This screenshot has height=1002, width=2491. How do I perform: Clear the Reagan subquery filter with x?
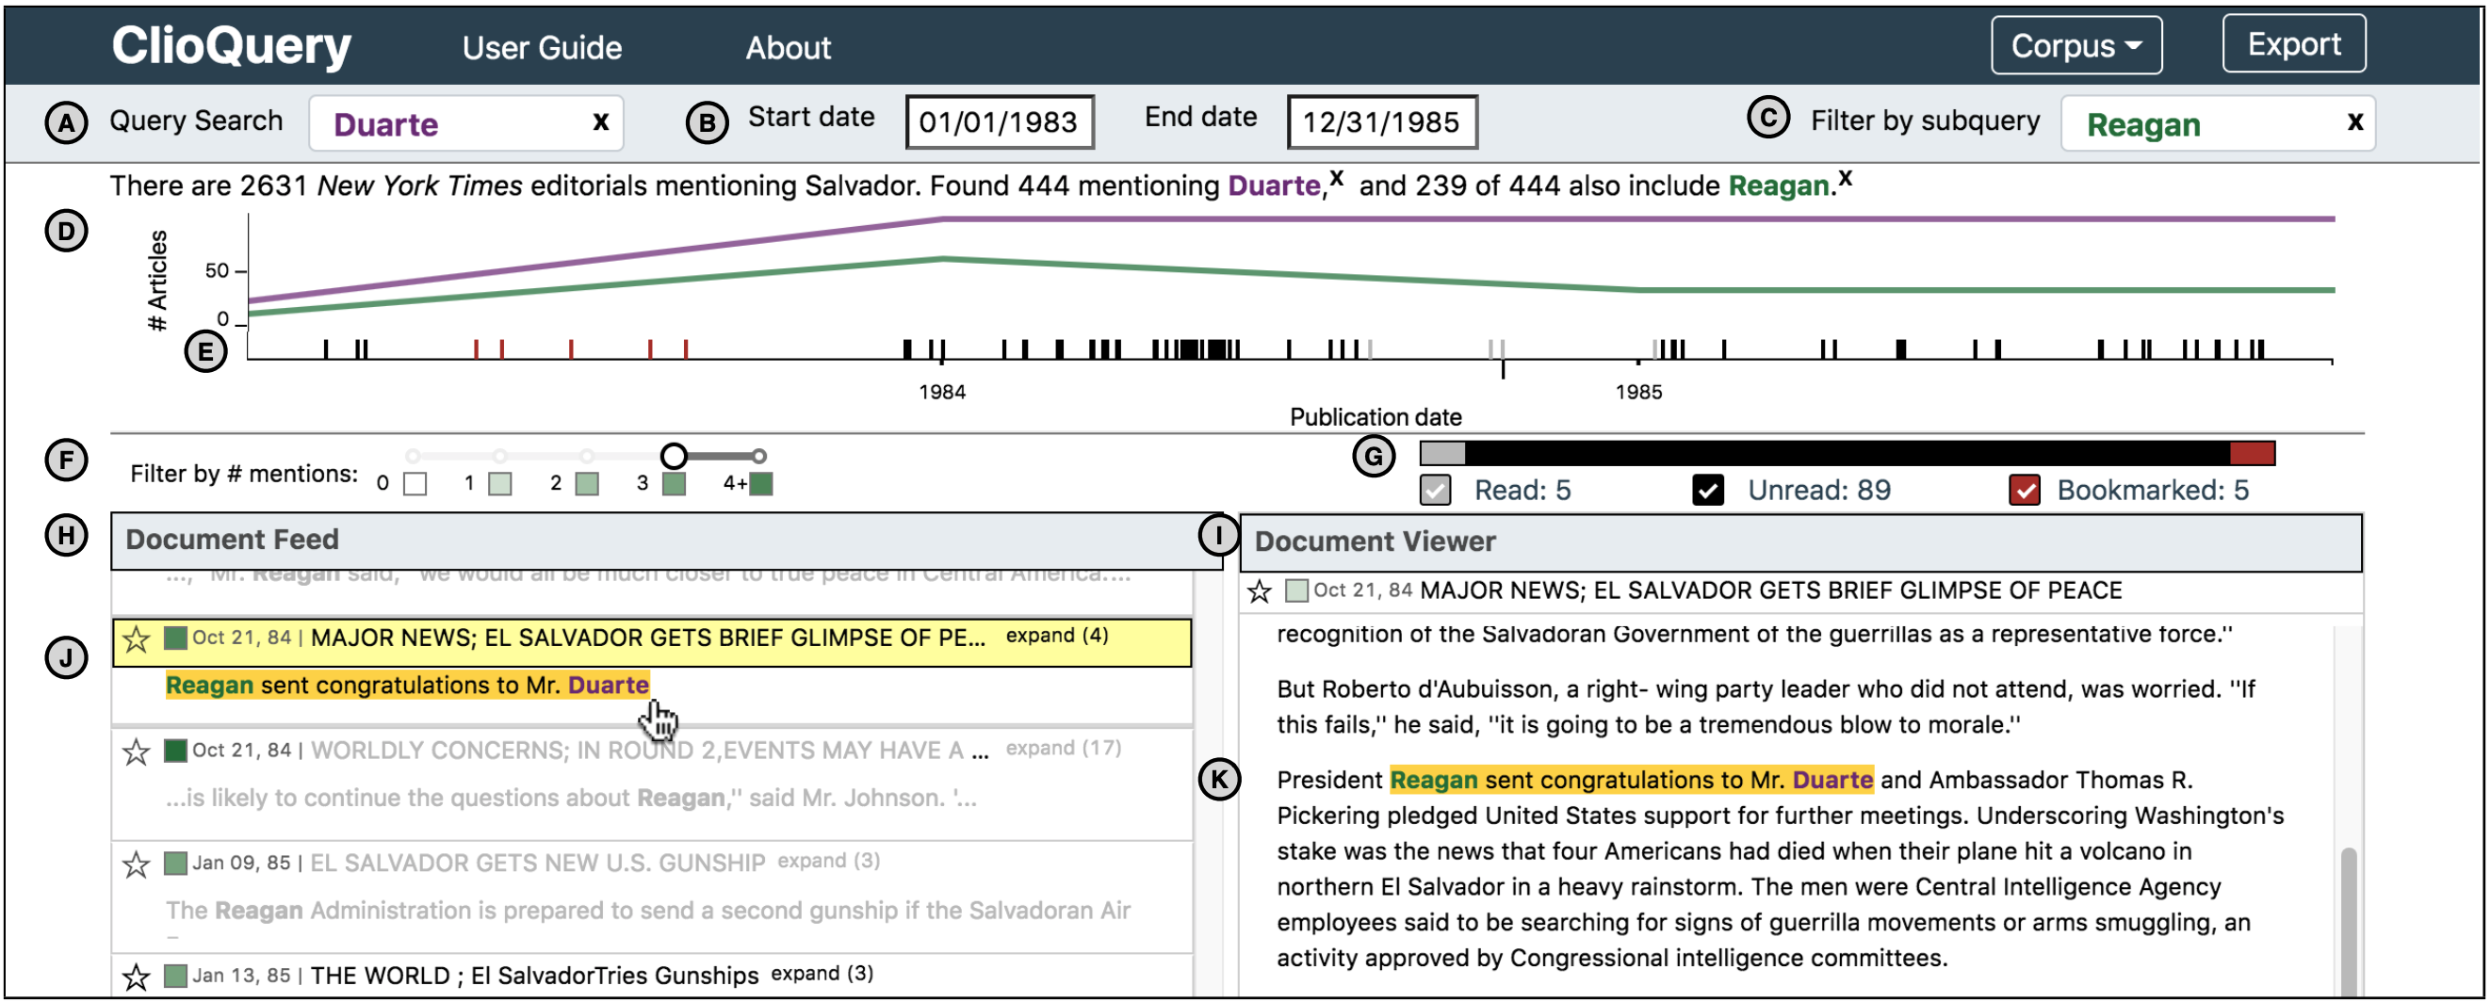(x=2354, y=121)
